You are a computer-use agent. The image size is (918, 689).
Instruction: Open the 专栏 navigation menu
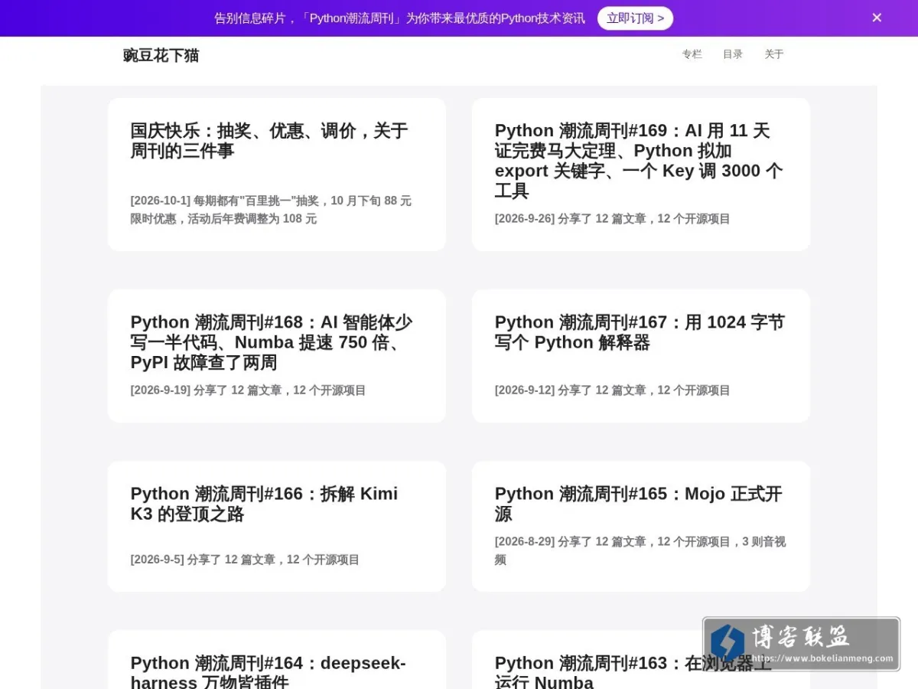[x=692, y=54]
